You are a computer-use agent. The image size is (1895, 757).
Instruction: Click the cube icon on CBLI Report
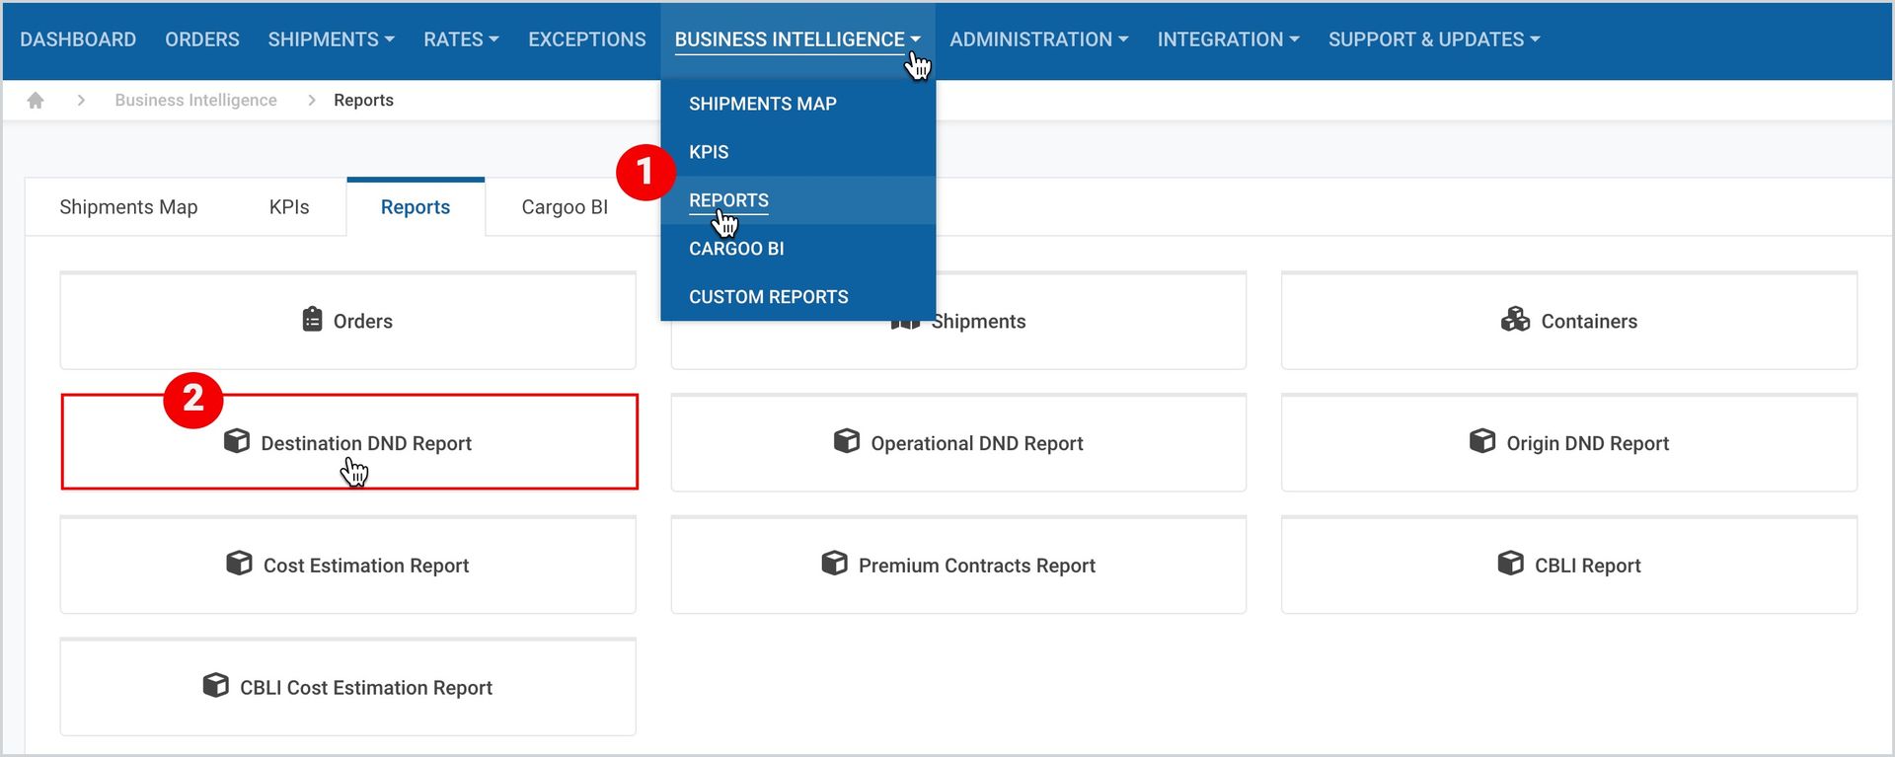point(1511,564)
